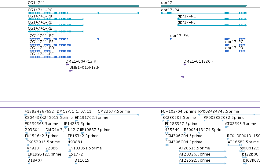
Task: Click the DME1-011B20.F feature label
Action: pyautogui.click(x=199, y=61)
